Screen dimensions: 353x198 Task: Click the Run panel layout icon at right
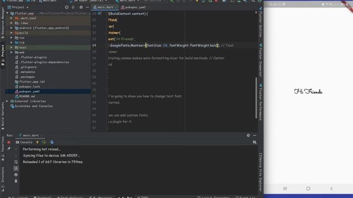click(x=255, y=142)
